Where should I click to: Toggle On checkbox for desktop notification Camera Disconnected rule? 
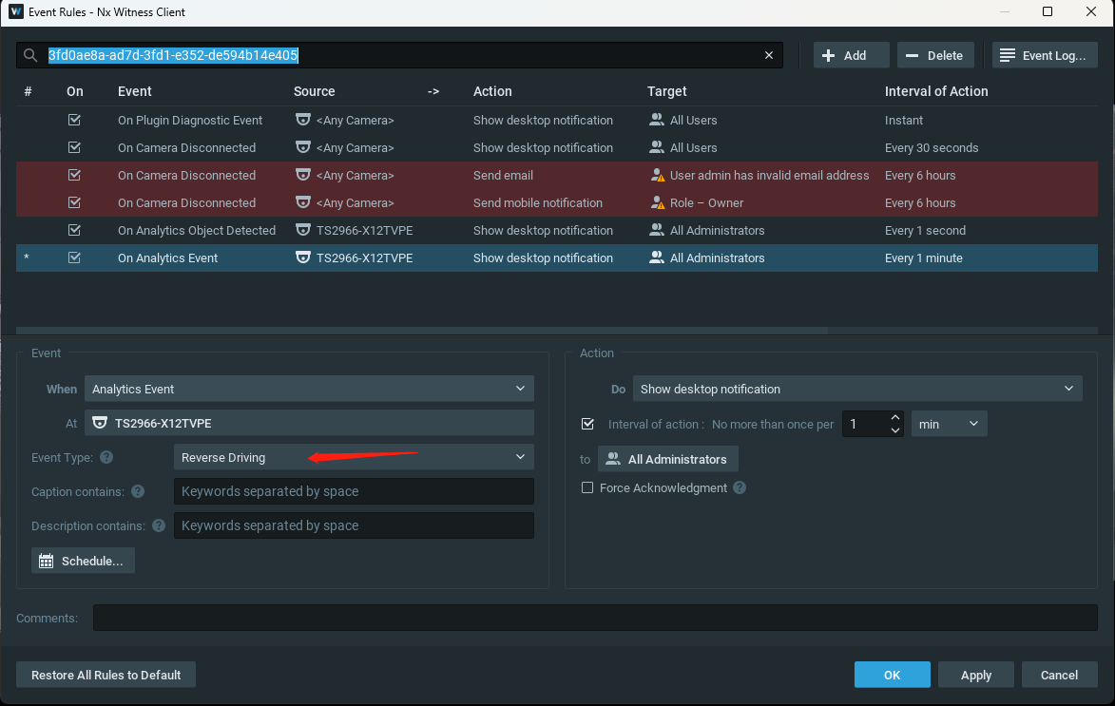[74, 148]
